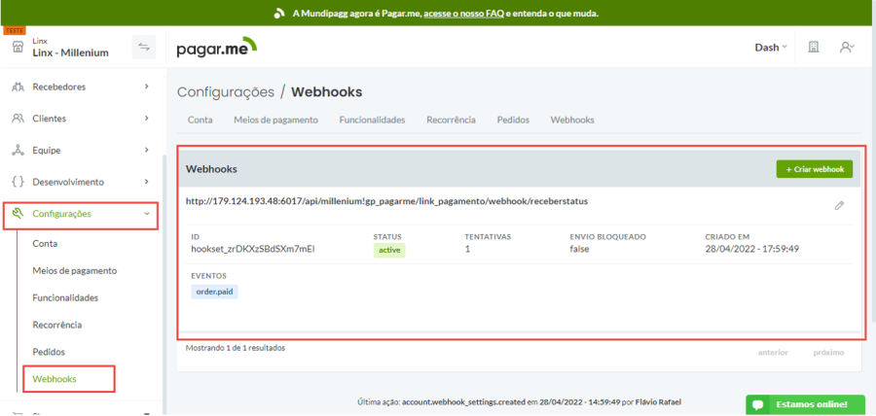Click Mostrando 1 de 1 resultados text

tap(236, 348)
